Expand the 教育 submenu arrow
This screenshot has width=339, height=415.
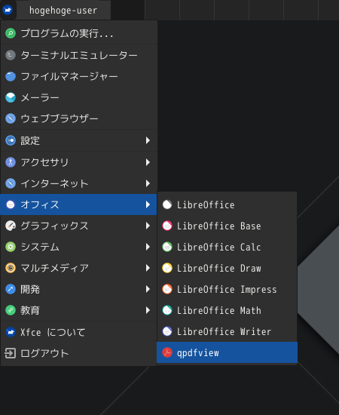(148, 310)
